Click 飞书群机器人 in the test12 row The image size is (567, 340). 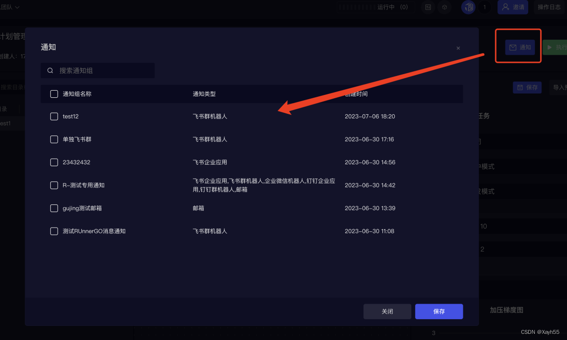point(210,117)
